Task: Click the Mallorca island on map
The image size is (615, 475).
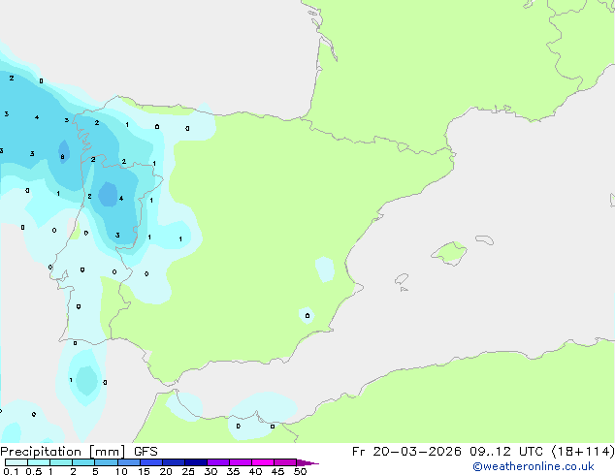Action: coord(449,253)
